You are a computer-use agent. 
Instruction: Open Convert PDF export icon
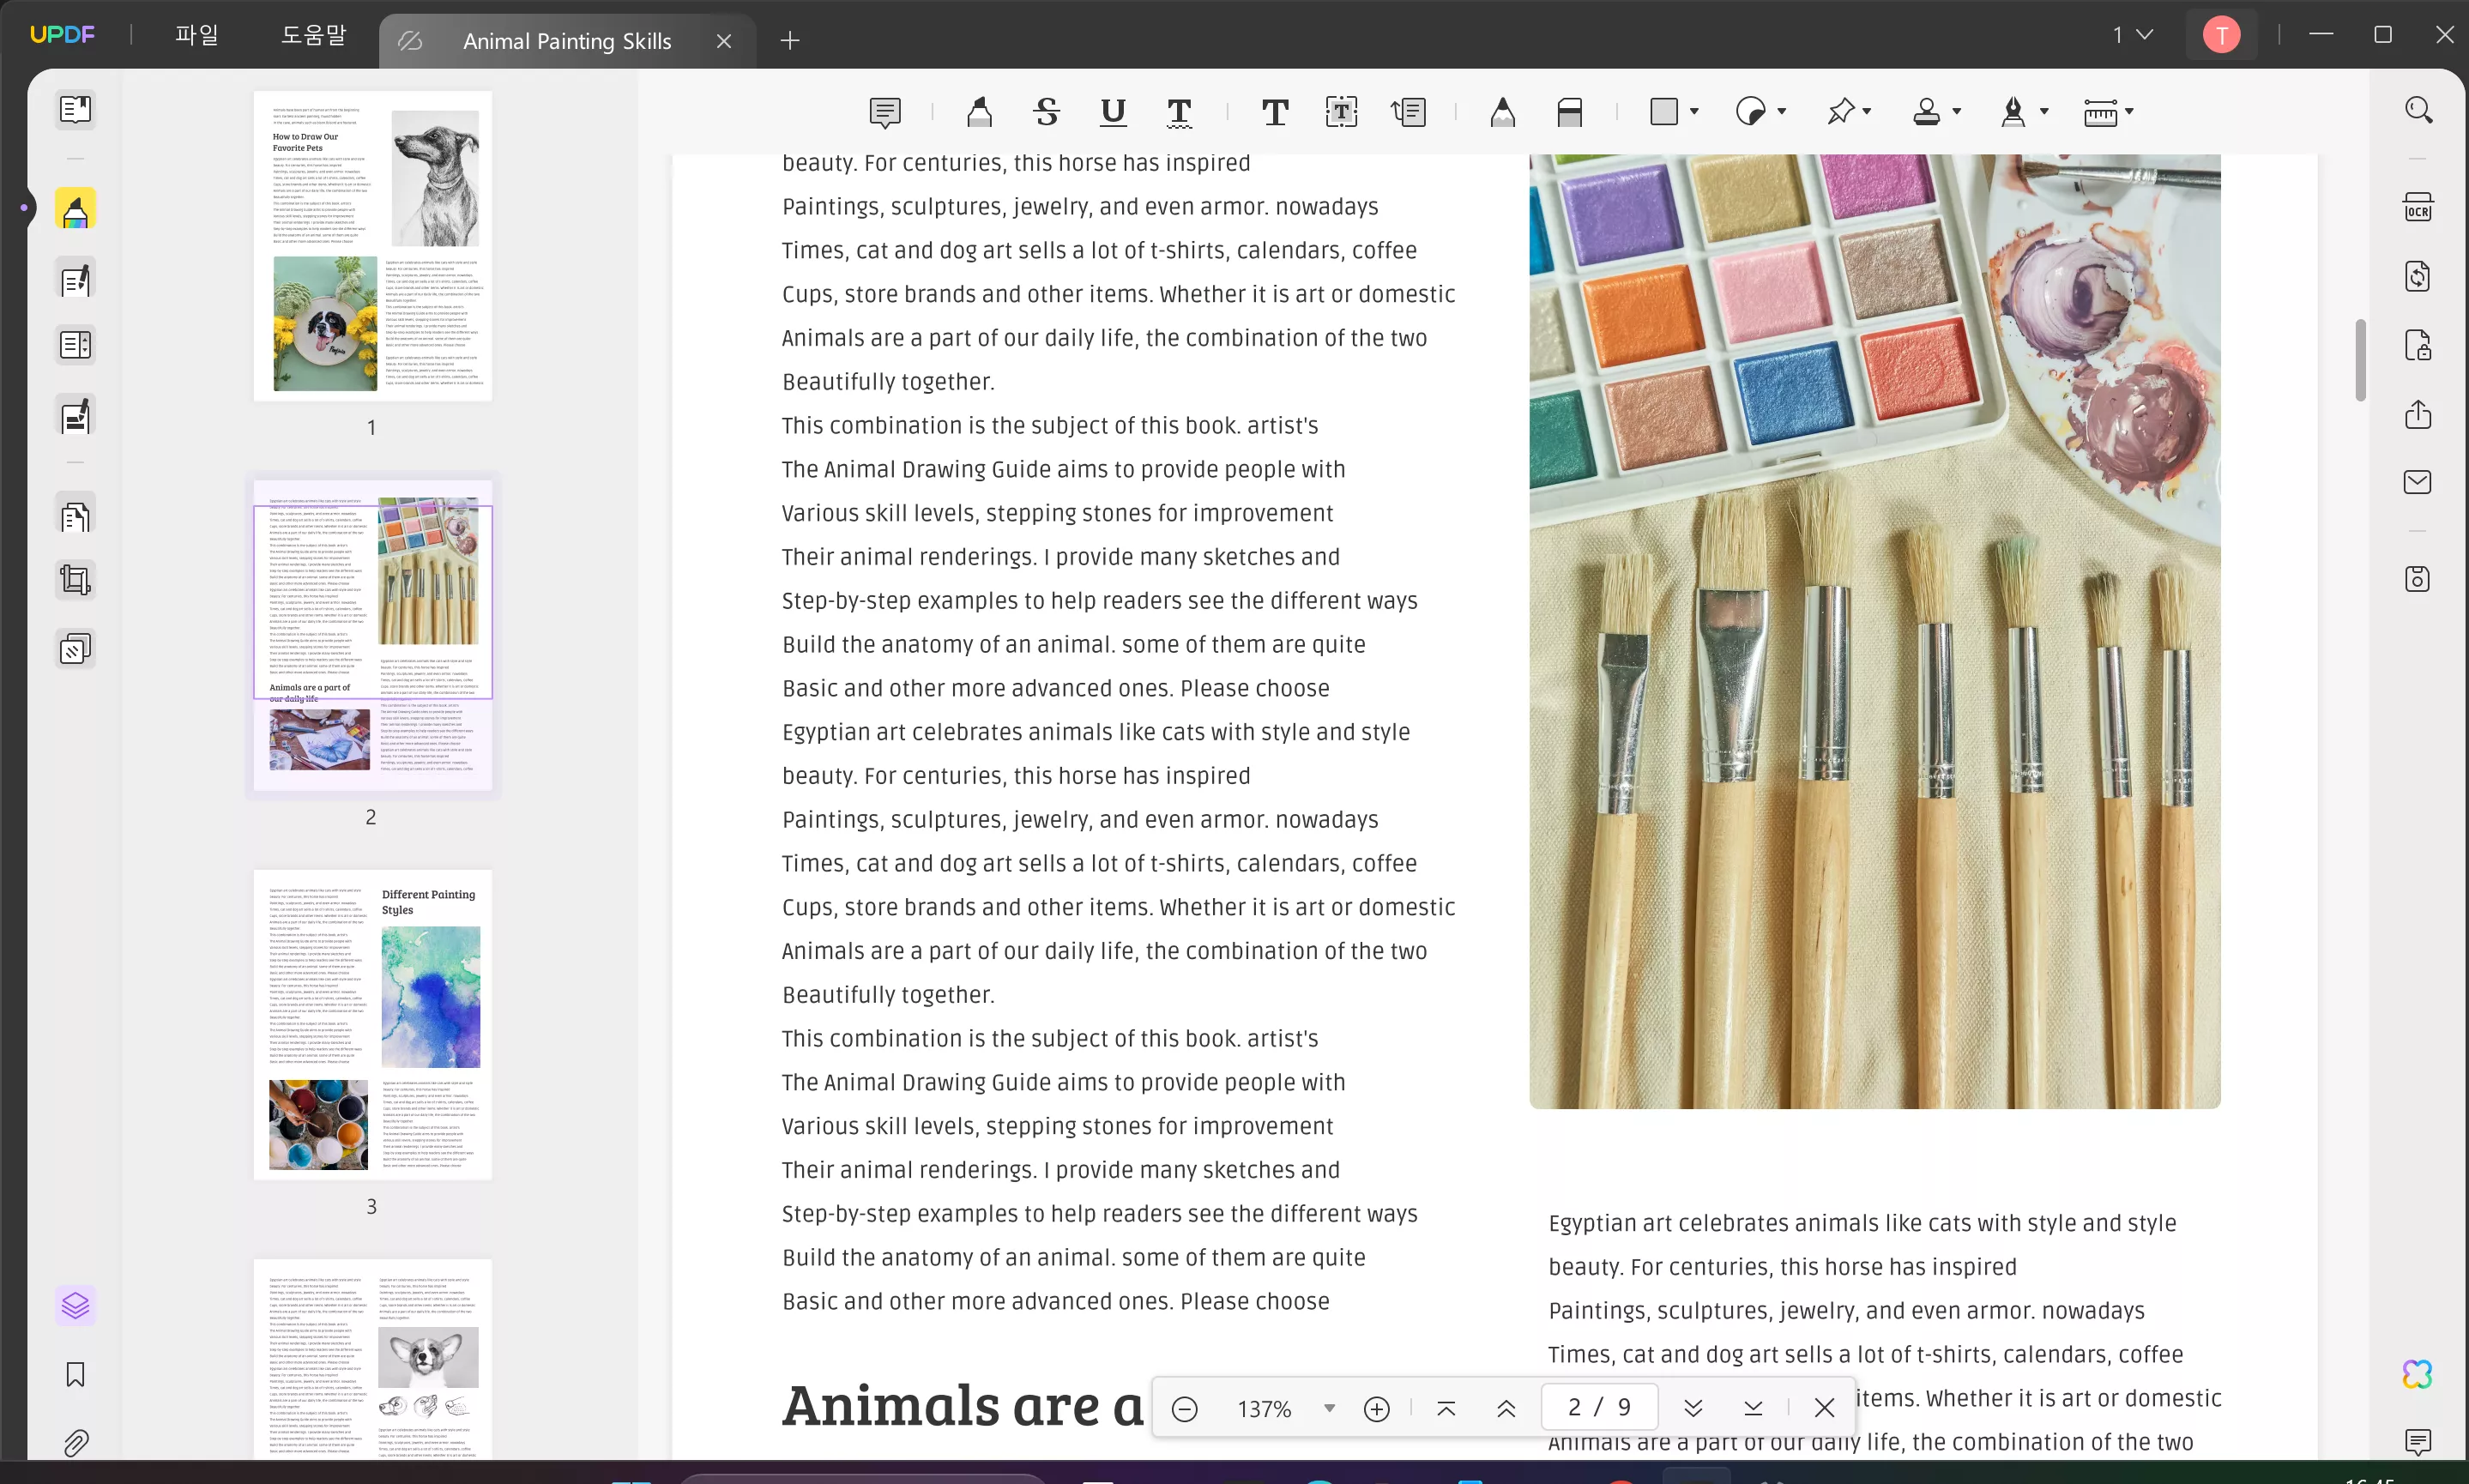pyautogui.click(x=2417, y=276)
